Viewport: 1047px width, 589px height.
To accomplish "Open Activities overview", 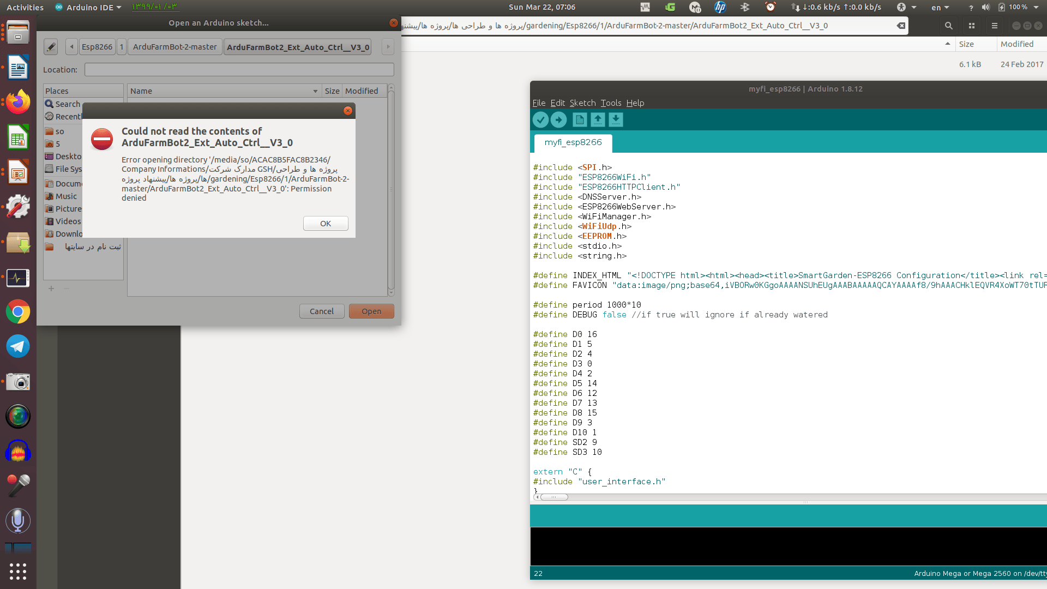I will coord(25,7).
